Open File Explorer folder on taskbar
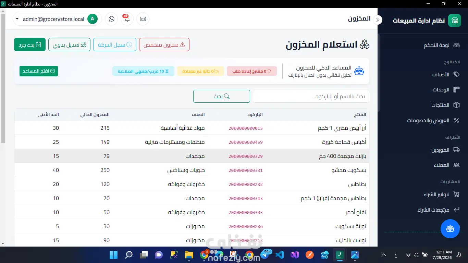Screen dimensions: 468x263 [x=189, y=255]
